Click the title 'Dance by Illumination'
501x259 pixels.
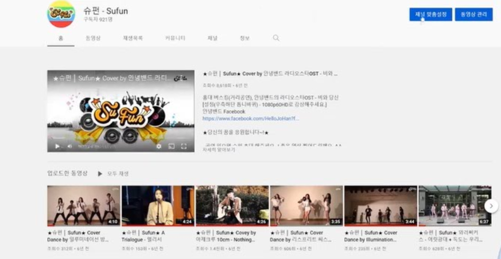click(x=372, y=236)
